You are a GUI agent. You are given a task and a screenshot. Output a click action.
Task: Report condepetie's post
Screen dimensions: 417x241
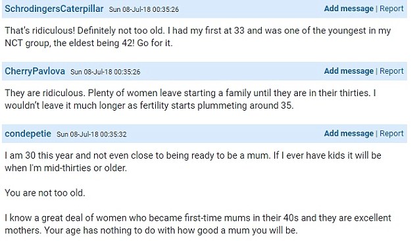pos(391,134)
